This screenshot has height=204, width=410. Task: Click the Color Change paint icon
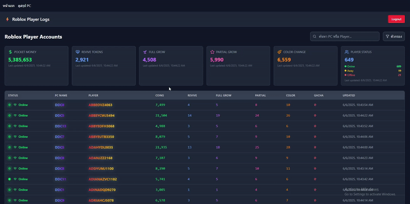click(279, 52)
